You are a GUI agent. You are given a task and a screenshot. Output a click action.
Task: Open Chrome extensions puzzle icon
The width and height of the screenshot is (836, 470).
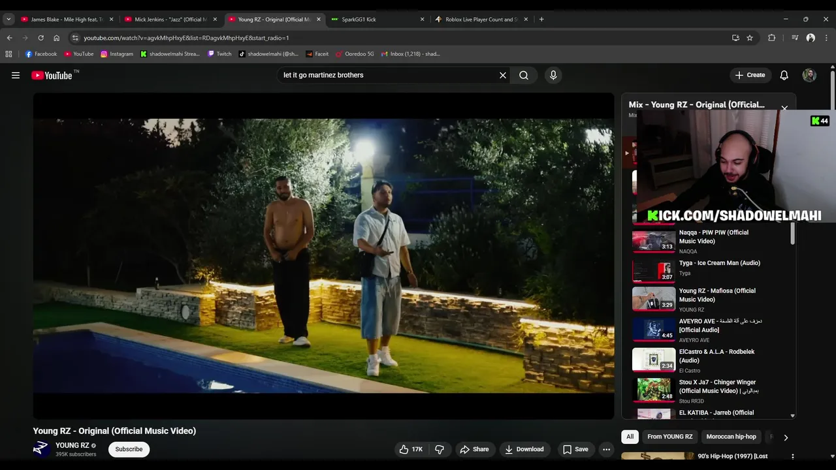pos(771,38)
